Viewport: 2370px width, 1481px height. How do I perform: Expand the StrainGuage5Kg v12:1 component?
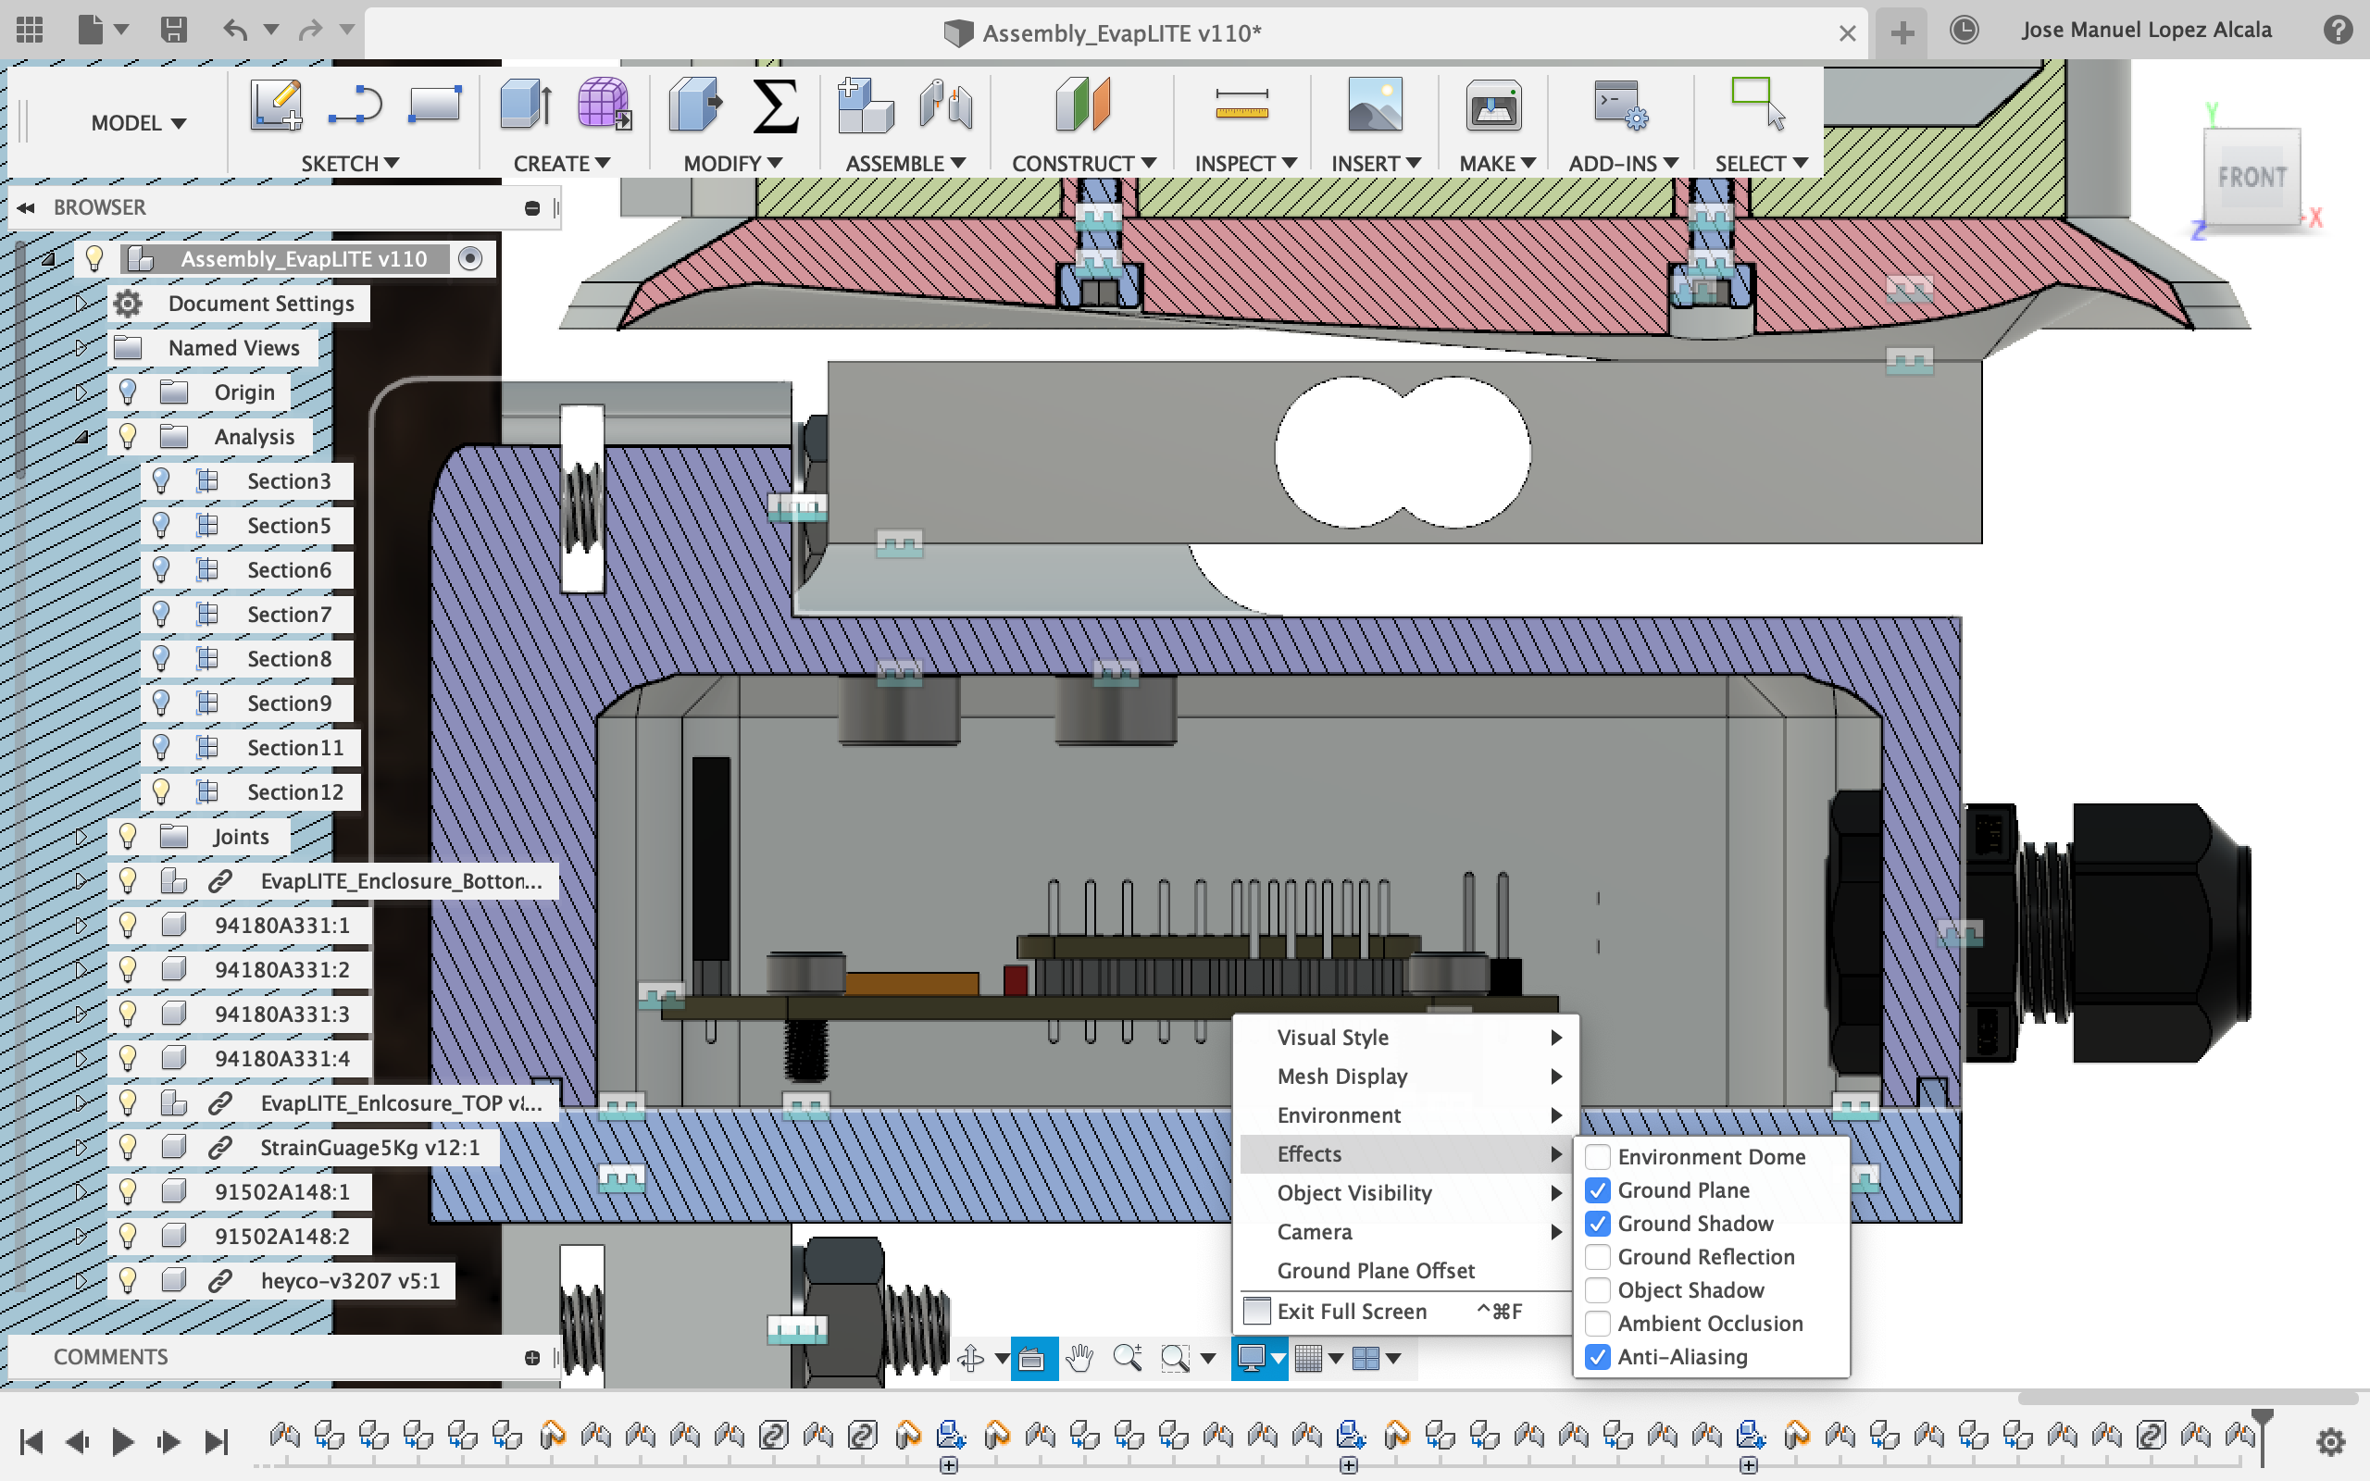point(82,1147)
